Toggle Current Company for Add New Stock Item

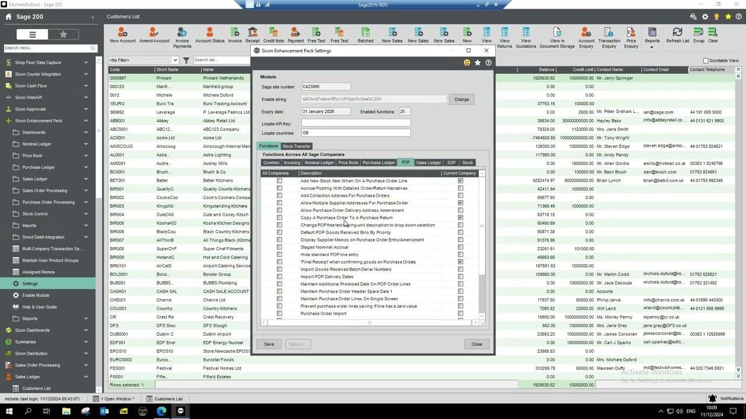[460, 181]
